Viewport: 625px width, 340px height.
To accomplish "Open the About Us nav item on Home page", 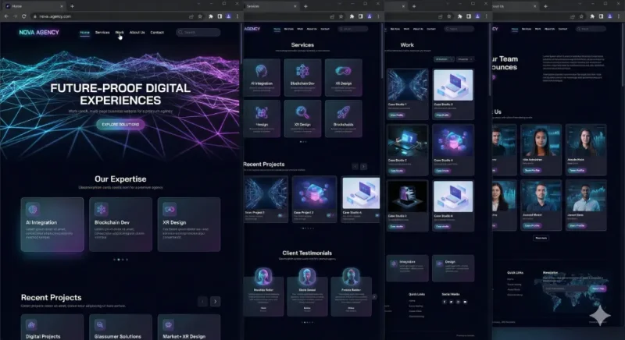I will click(x=137, y=33).
